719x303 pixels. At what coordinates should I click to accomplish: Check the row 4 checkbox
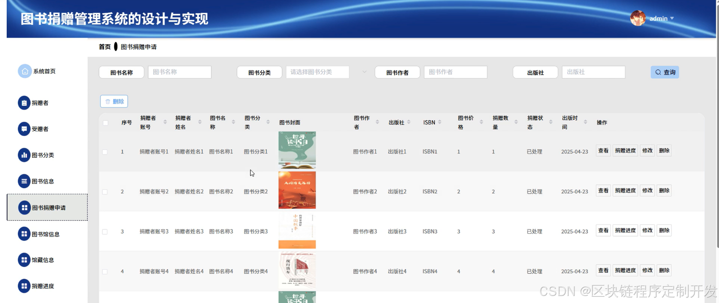coord(105,272)
